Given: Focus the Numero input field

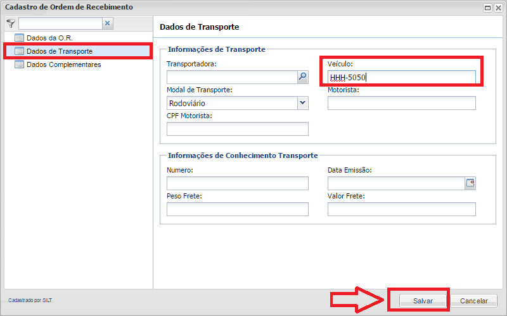Looking at the screenshot, I should (237, 183).
